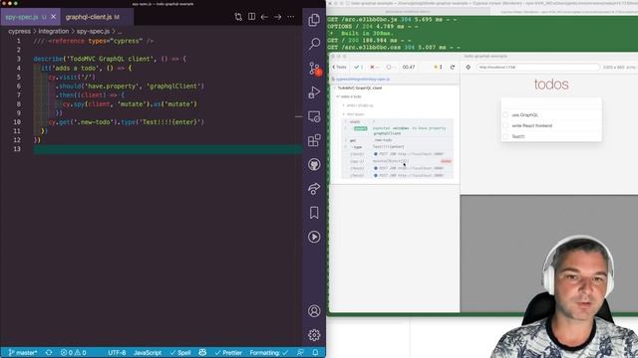
Task: Expand the test body section in command log
Action: point(355,114)
